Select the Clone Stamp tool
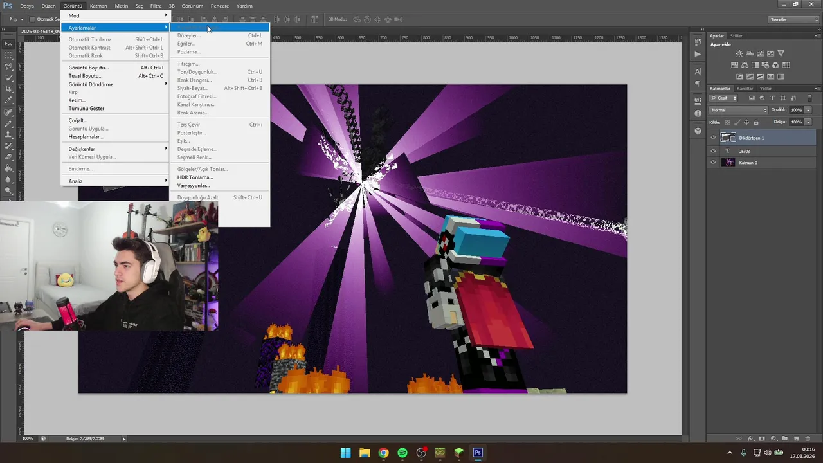The height and width of the screenshot is (463, 823). click(x=8, y=134)
